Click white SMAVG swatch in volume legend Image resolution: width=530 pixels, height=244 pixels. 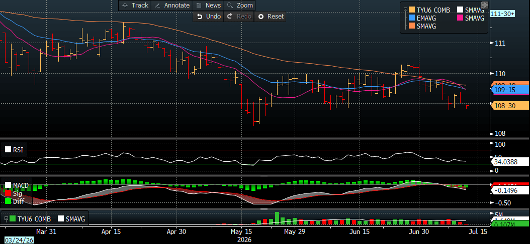pyautogui.click(x=60, y=219)
